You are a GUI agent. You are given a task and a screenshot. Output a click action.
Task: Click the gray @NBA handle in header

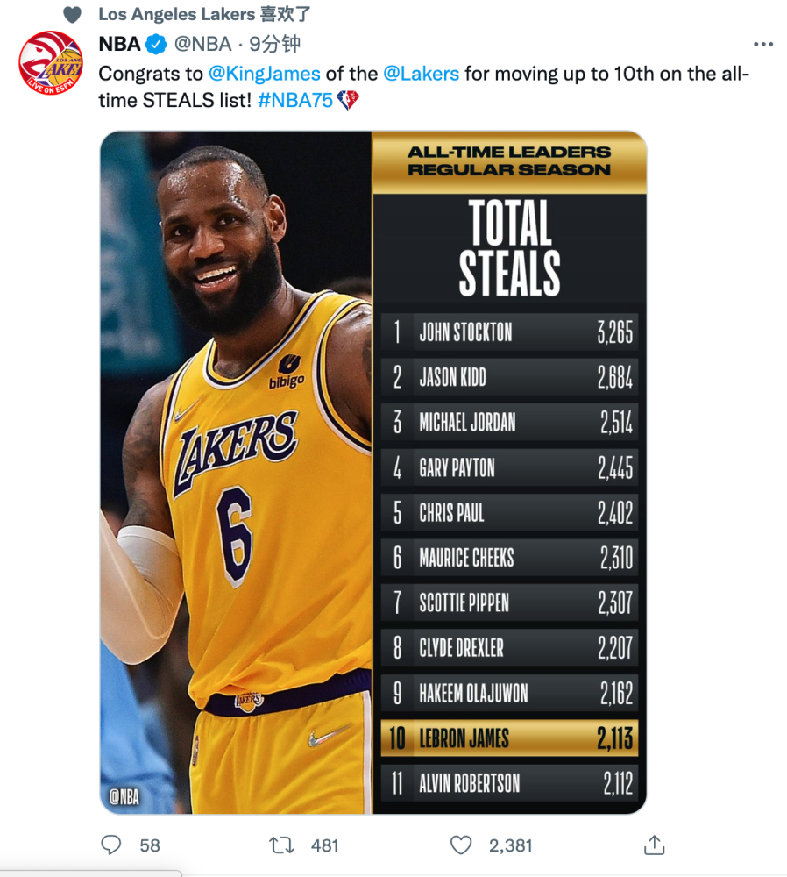[202, 44]
